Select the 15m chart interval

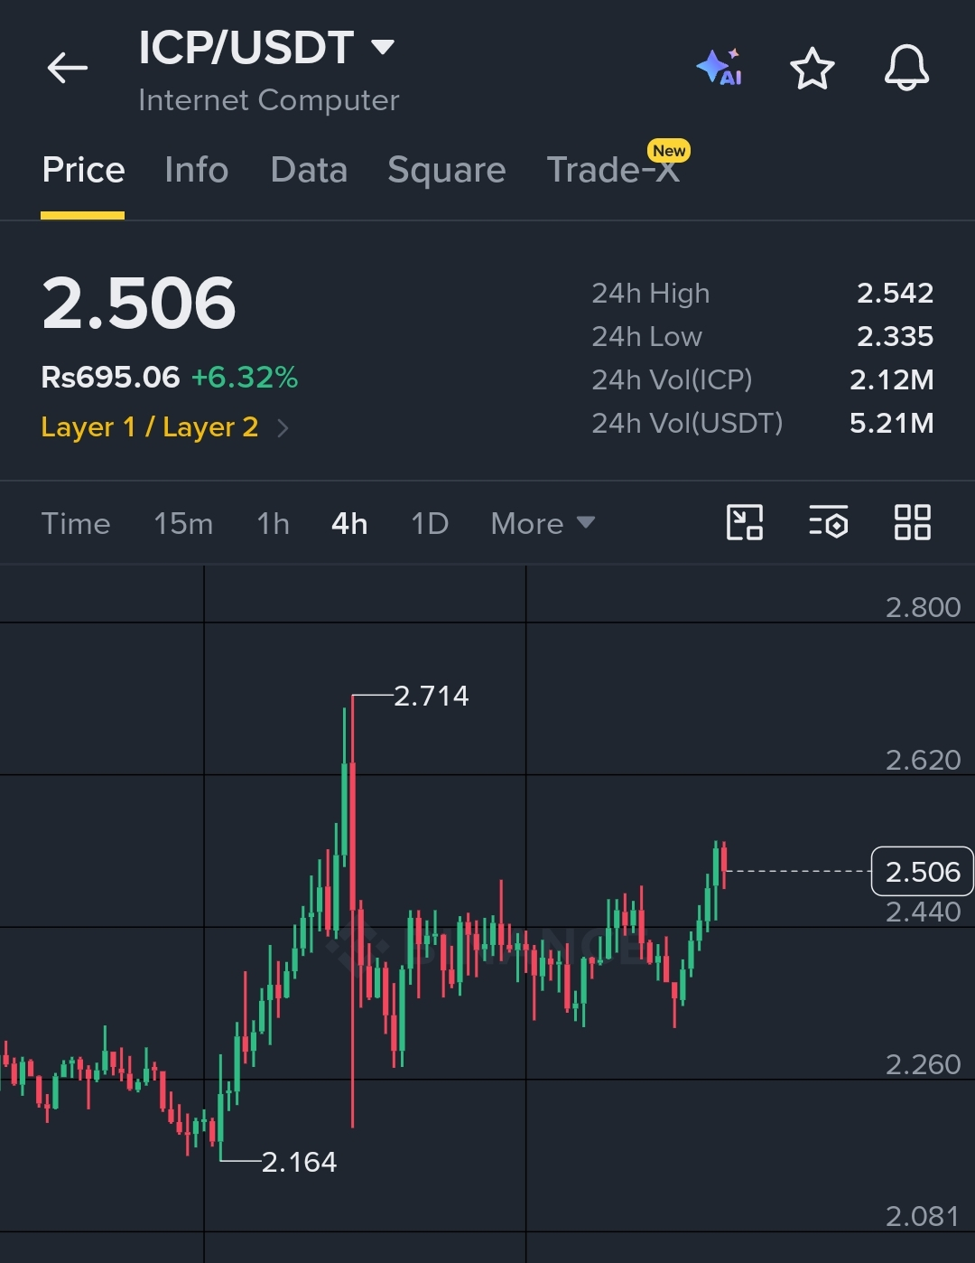(183, 523)
